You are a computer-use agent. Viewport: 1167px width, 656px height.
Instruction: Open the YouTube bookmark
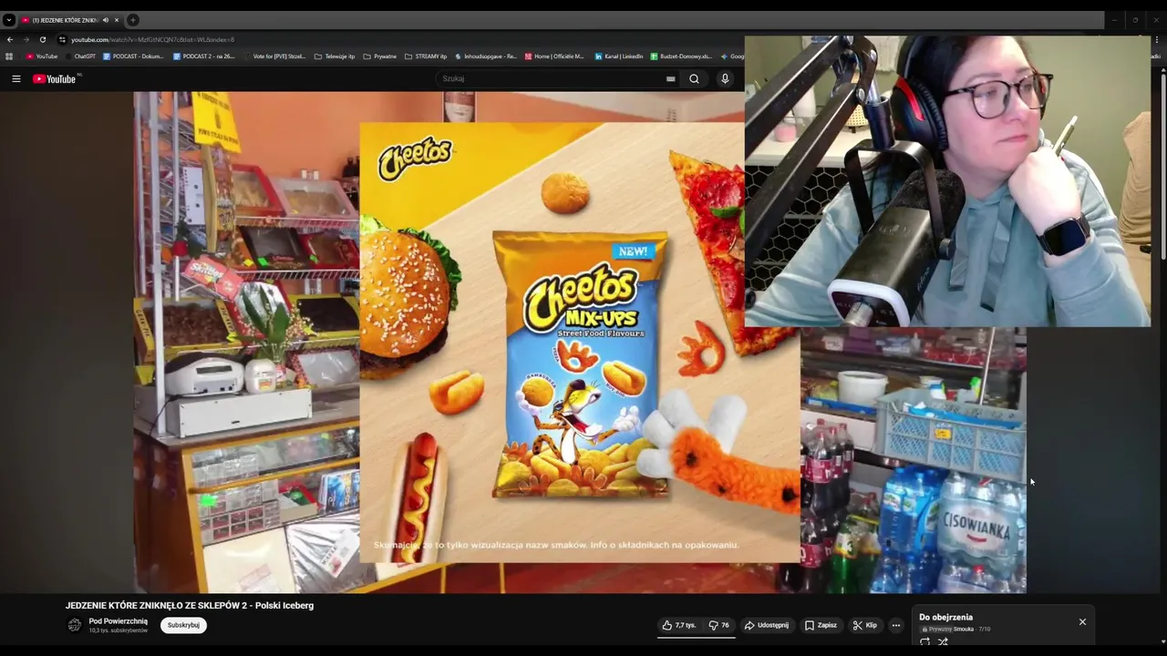[x=42, y=56]
